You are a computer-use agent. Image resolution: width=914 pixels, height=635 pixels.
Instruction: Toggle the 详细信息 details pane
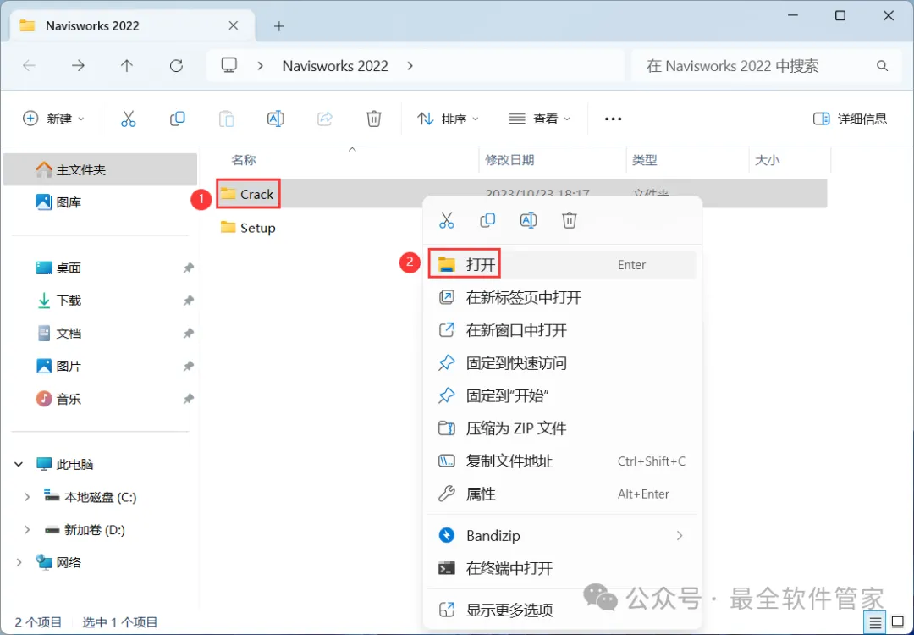pos(850,119)
